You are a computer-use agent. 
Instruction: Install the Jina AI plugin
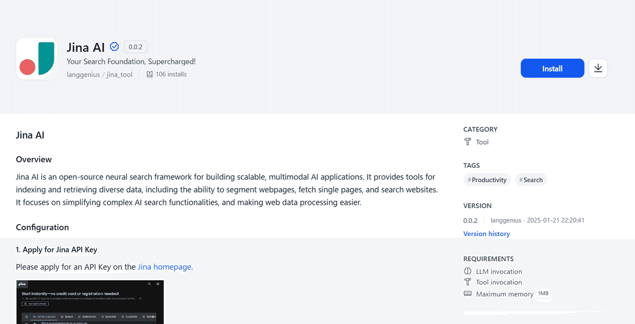point(552,68)
